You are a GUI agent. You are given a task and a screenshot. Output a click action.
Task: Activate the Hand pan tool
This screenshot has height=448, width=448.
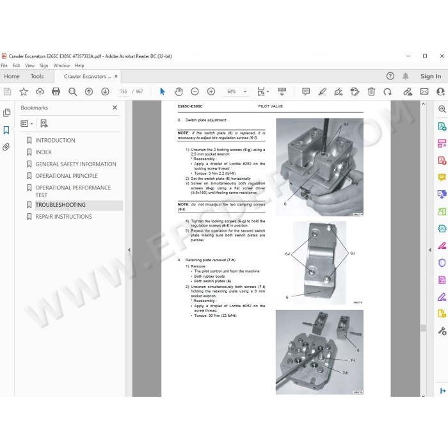coord(179,92)
